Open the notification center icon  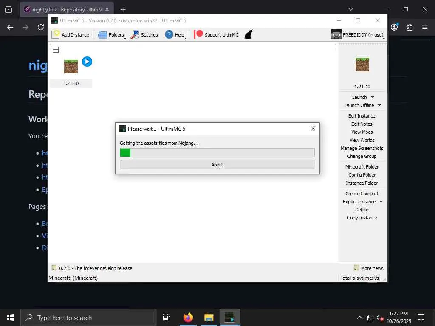421,318
